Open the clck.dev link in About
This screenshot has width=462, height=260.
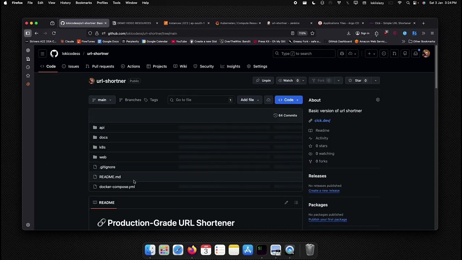[322, 121]
